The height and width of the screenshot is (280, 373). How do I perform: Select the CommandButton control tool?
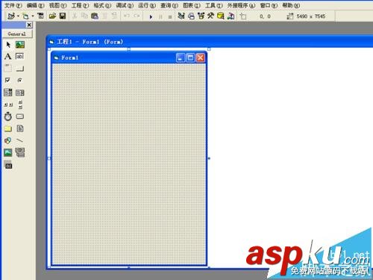point(20,69)
